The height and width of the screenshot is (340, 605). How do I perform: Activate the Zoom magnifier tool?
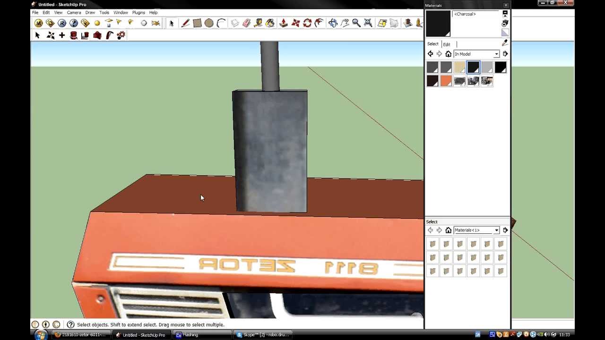356,23
